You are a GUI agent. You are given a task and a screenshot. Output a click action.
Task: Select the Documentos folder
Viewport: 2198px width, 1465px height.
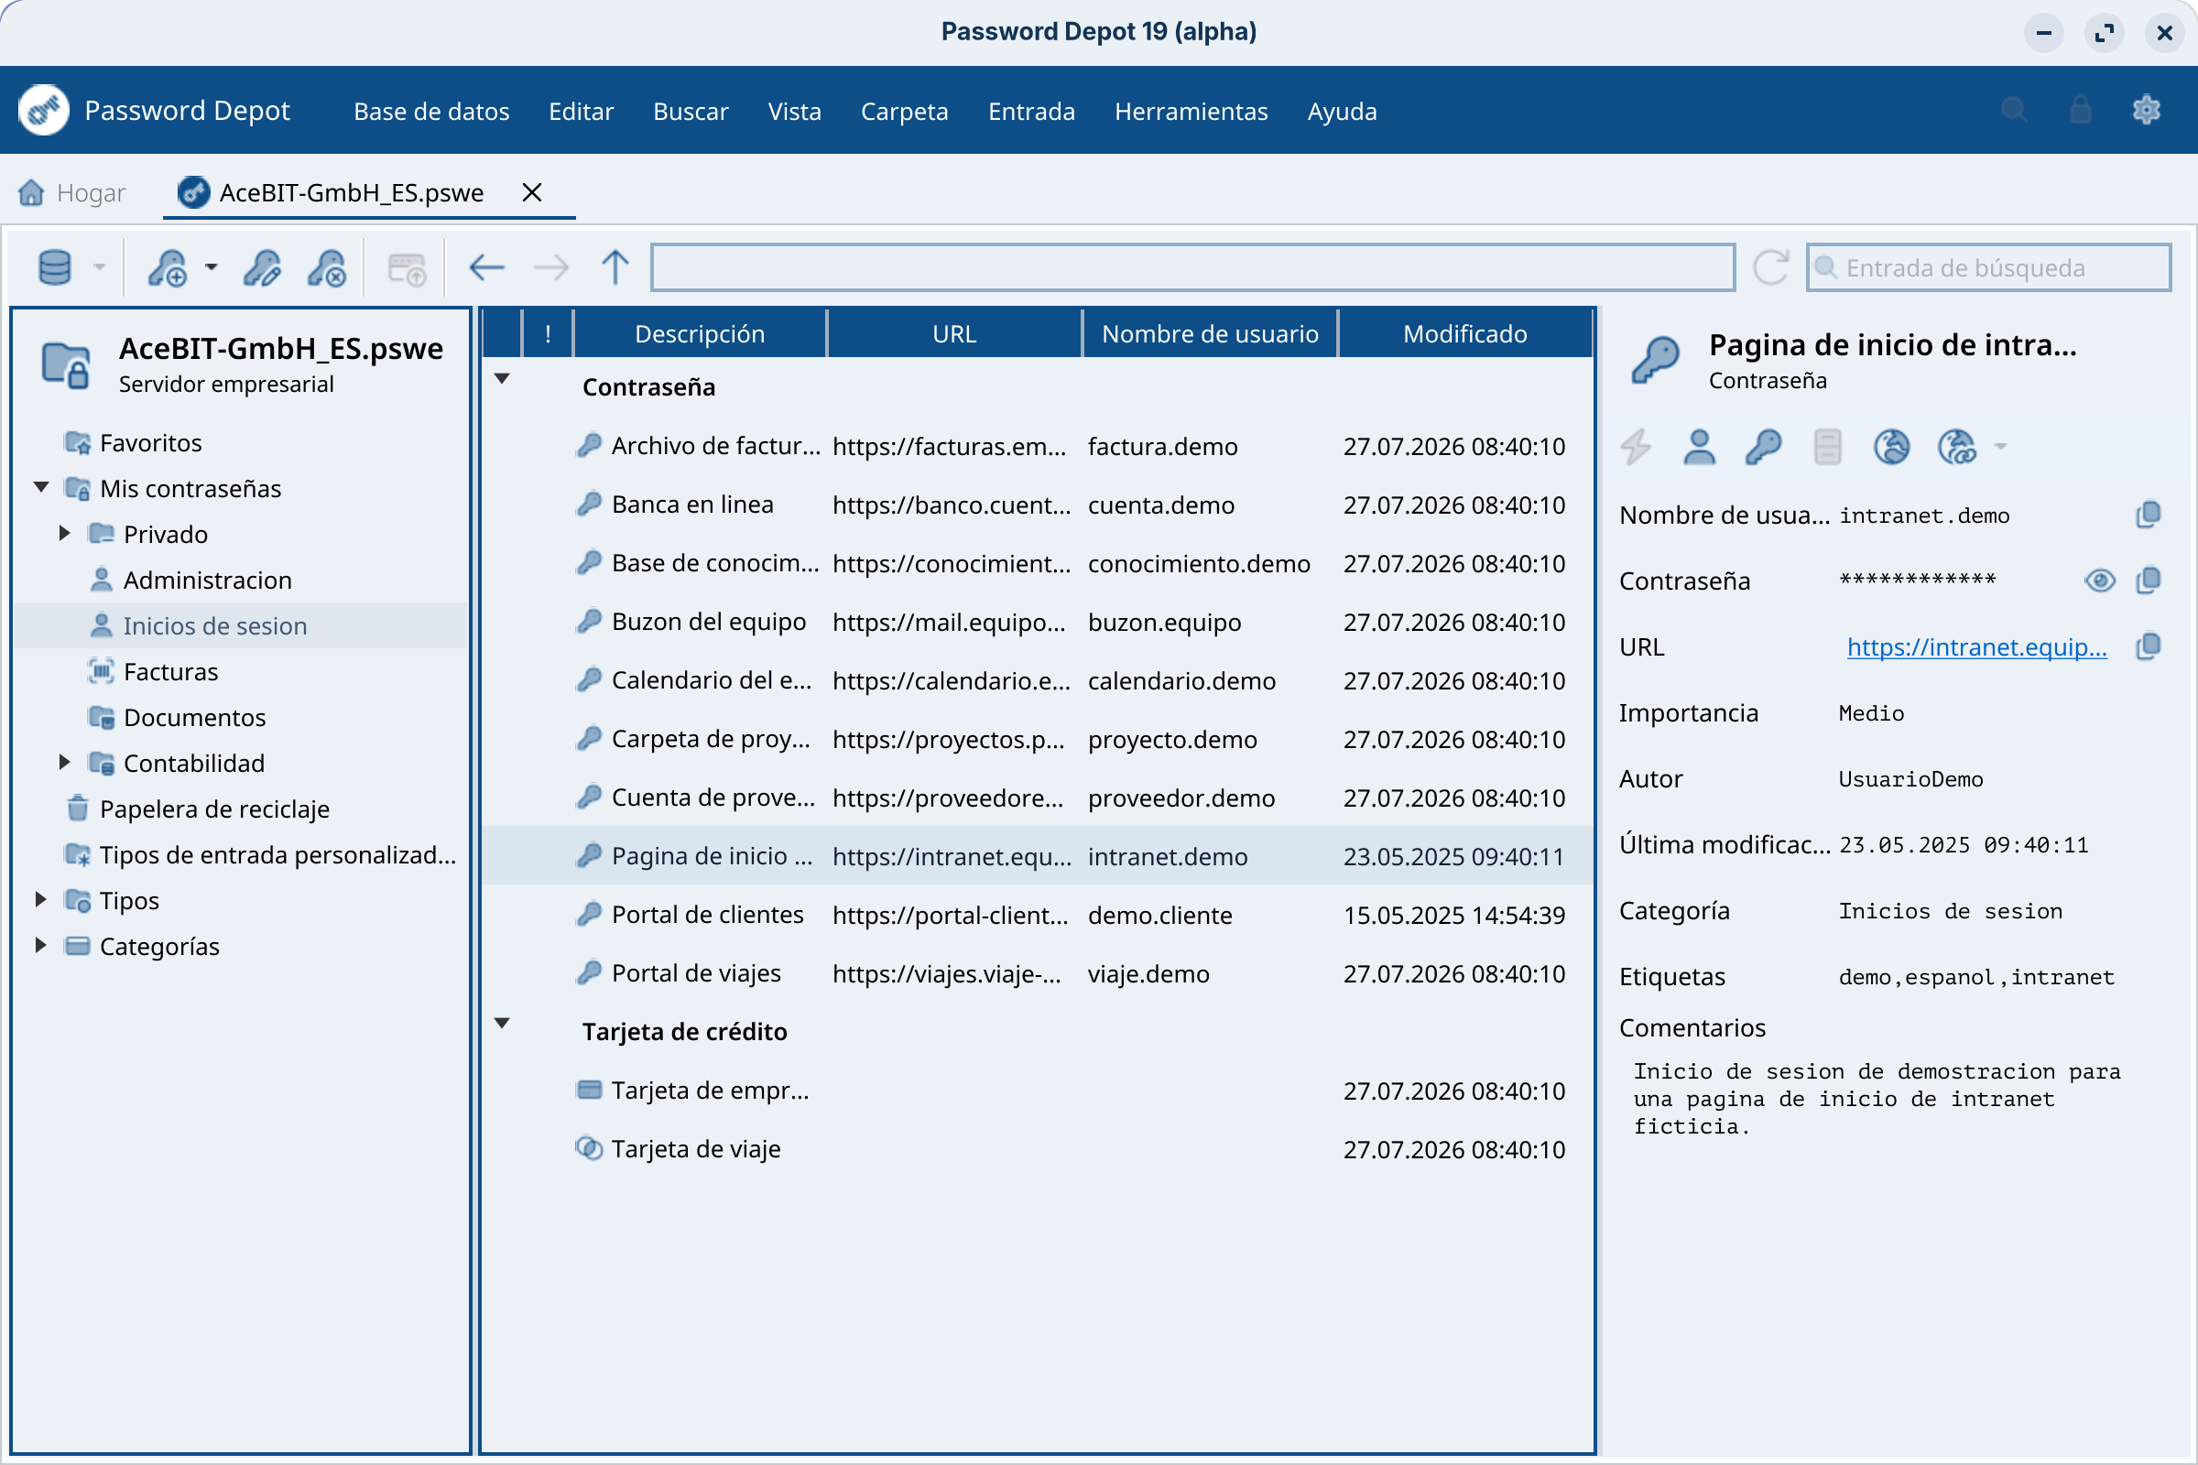tap(194, 718)
